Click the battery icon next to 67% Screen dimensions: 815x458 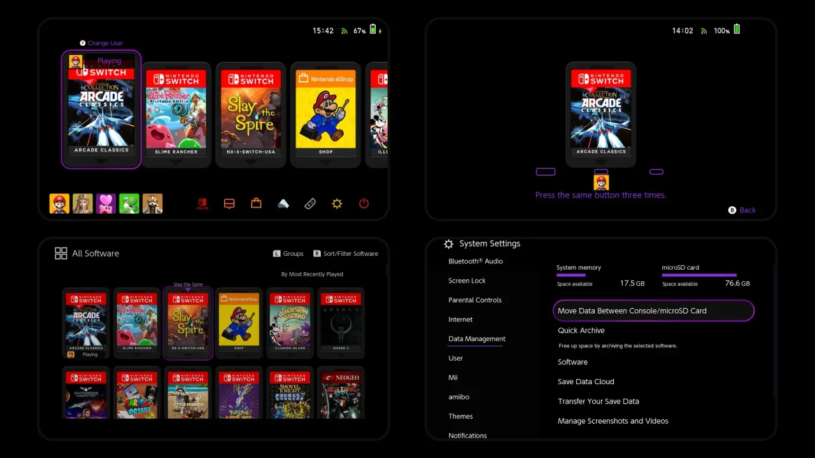coord(373,30)
